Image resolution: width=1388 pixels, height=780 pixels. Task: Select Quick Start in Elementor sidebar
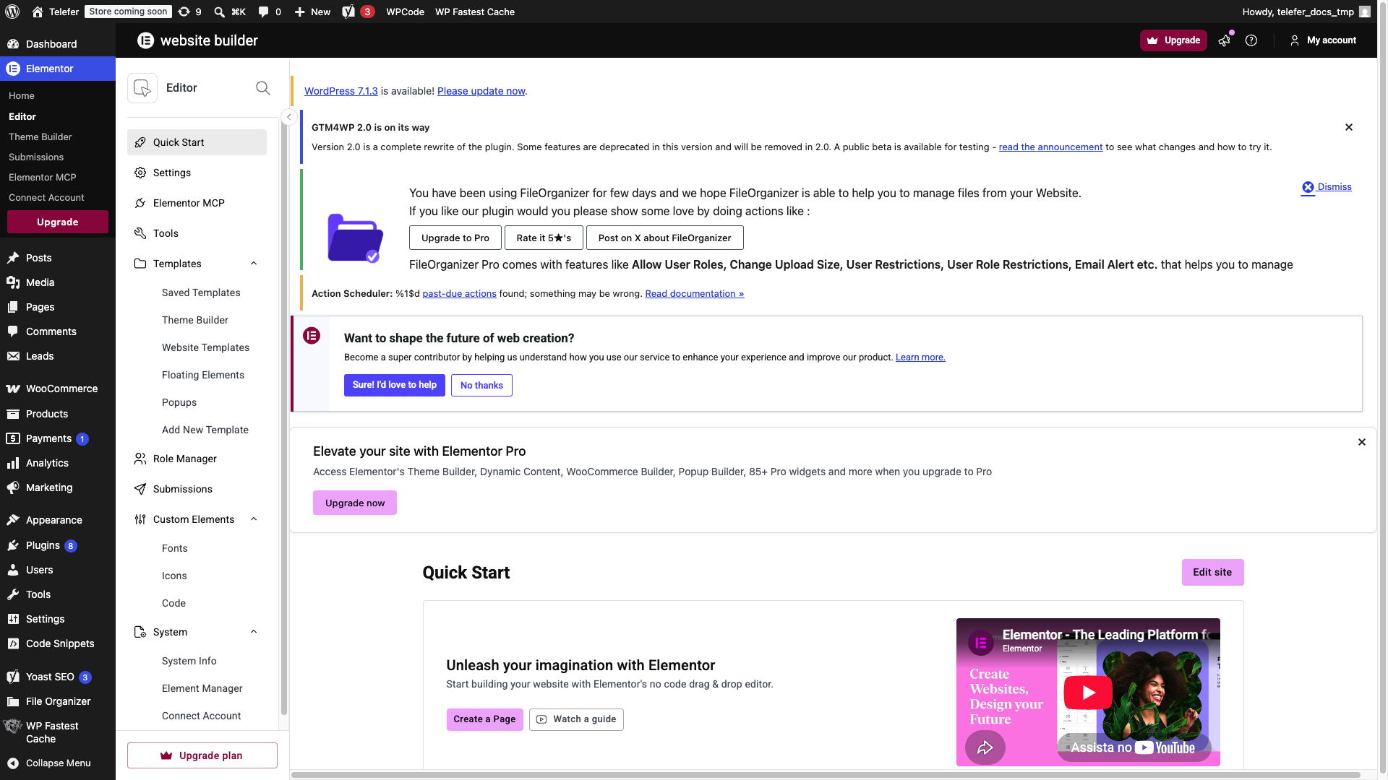(x=197, y=142)
